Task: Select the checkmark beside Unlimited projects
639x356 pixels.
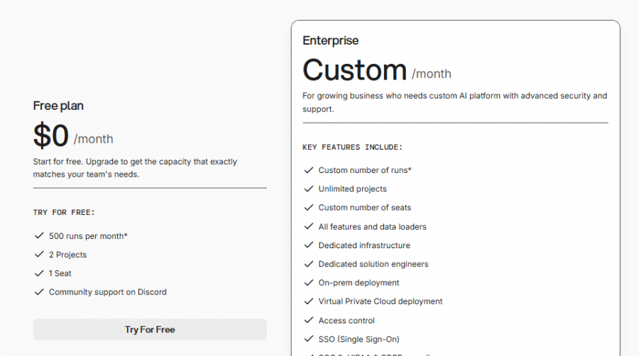Action: click(x=308, y=189)
